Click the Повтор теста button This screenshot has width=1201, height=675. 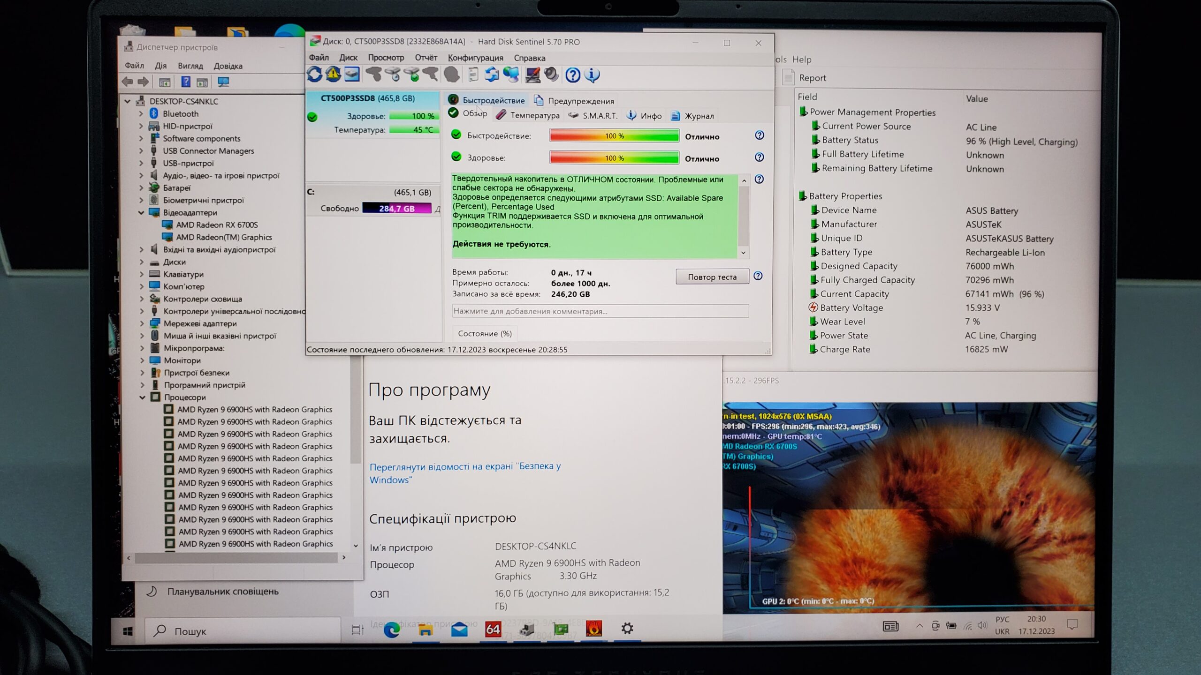tap(712, 277)
